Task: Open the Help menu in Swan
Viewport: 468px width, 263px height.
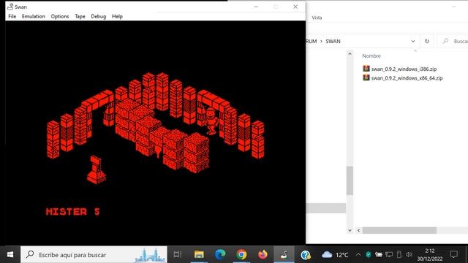Action: tap(117, 16)
